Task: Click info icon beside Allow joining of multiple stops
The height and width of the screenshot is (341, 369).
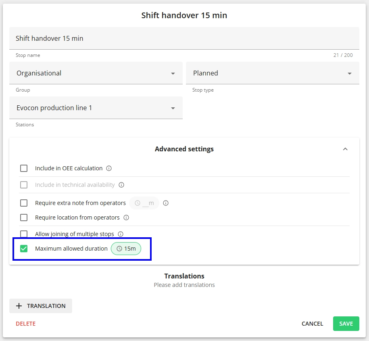Action: [x=121, y=234]
